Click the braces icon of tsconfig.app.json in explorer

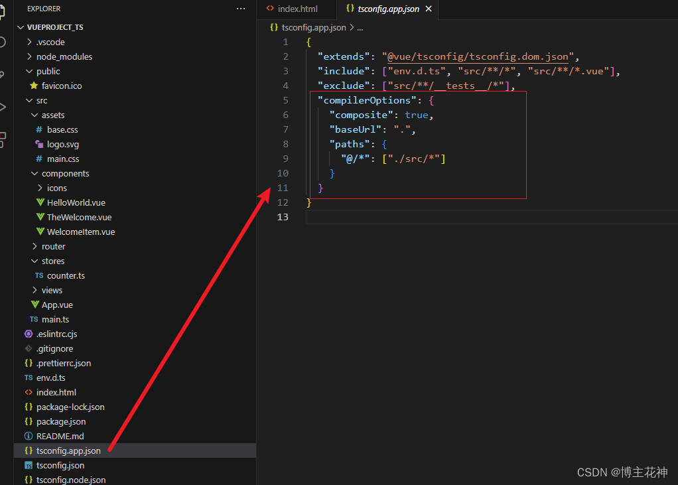(29, 450)
